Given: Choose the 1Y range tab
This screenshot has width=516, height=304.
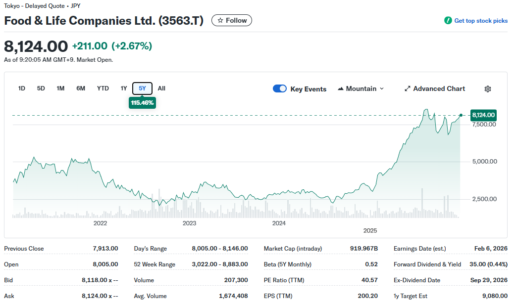Looking at the screenshot, I should coord(124,88).
